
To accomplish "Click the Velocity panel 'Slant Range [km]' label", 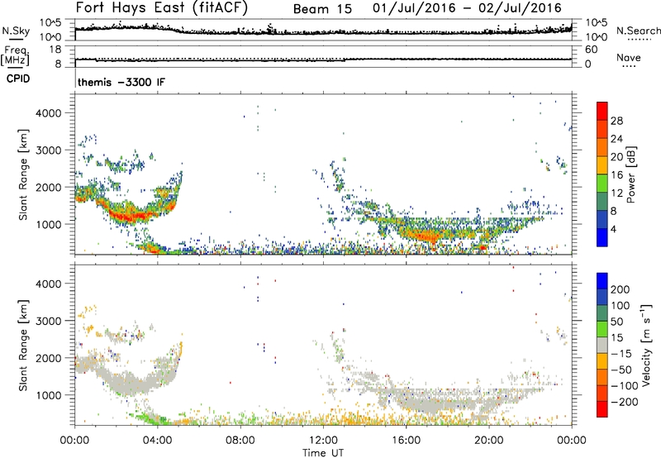I will pyautogui.click(x=23, y=346).
